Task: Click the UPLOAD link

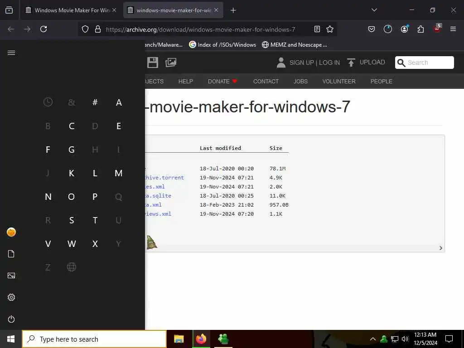Action: [366, 63]
